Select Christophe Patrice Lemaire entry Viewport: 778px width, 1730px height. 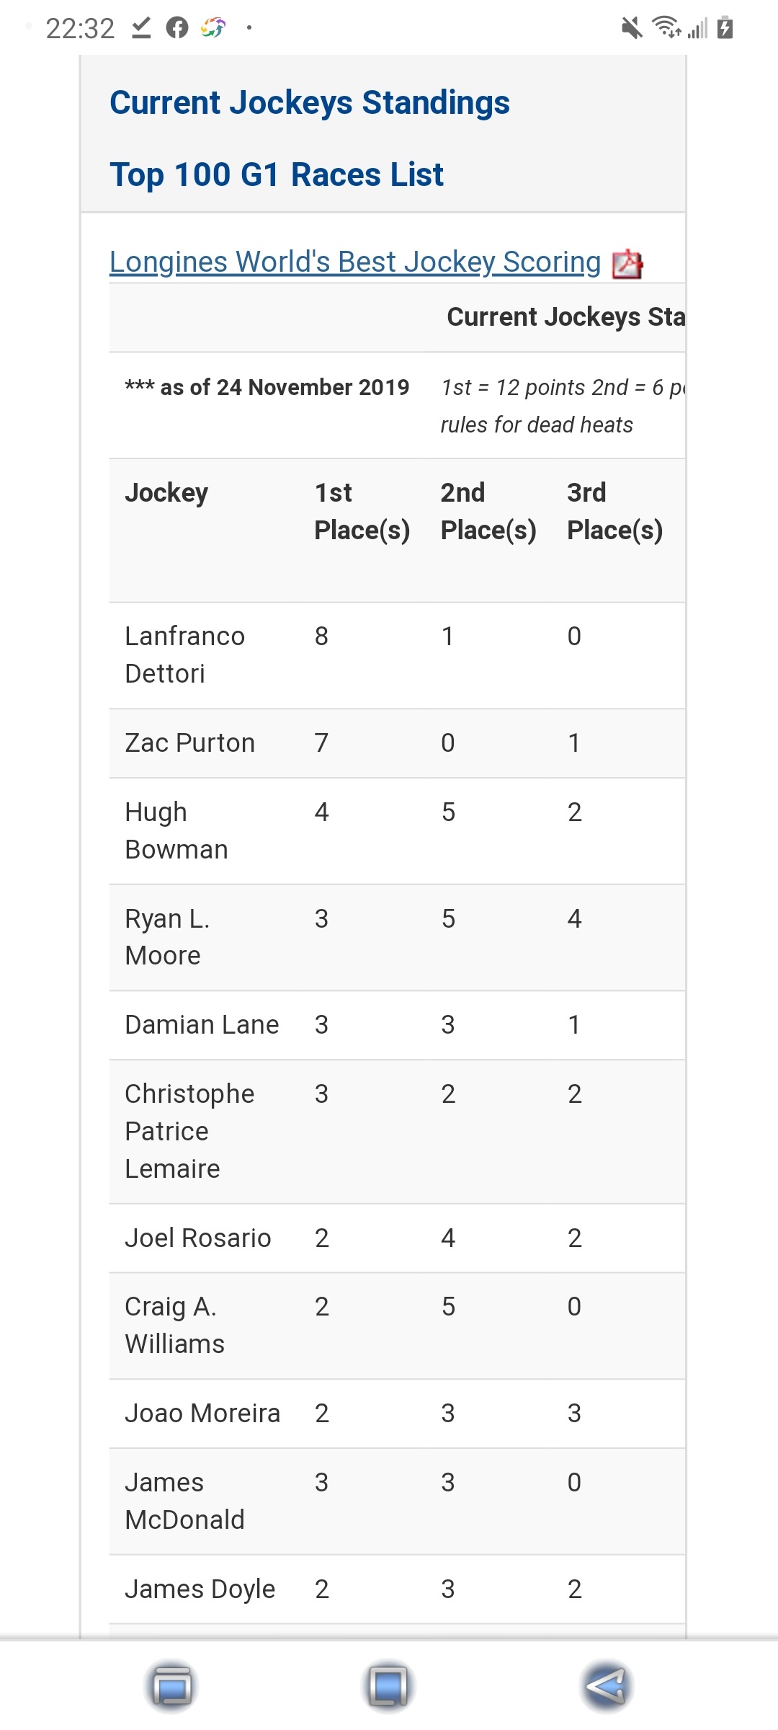[190, 1131]
